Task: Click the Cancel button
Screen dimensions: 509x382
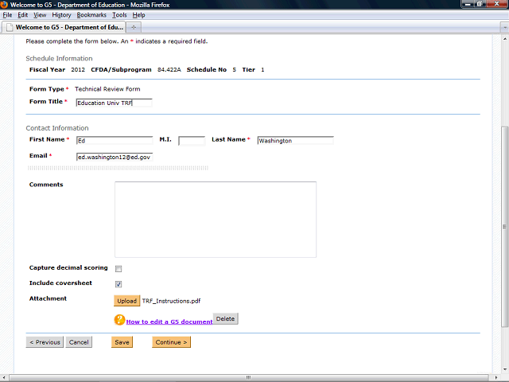Action: [x=79, y=342]
